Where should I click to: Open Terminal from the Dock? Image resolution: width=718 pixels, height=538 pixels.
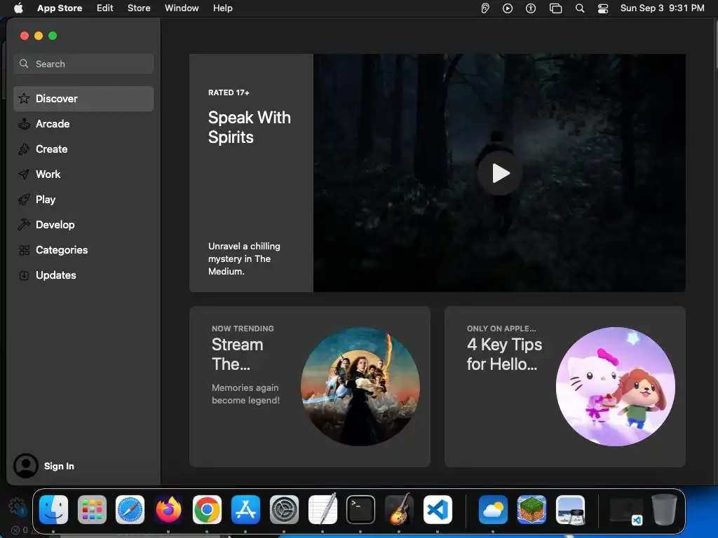pyautogui.click(x=360, y=509)
